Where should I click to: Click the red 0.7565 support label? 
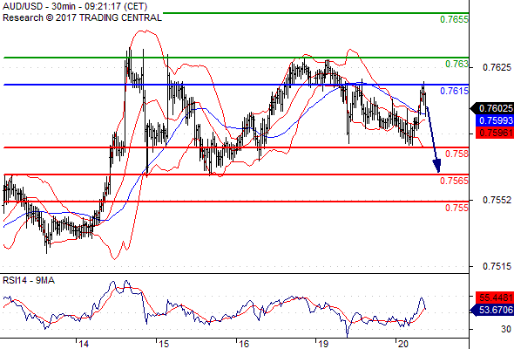(454, 181)
